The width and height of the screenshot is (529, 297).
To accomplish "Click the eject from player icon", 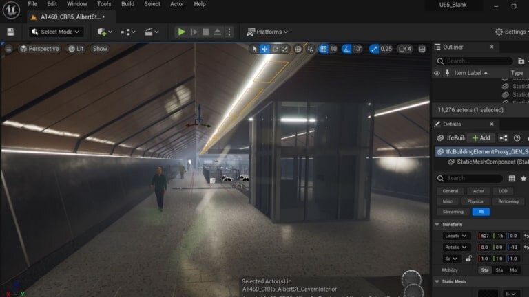I will 218,32.
